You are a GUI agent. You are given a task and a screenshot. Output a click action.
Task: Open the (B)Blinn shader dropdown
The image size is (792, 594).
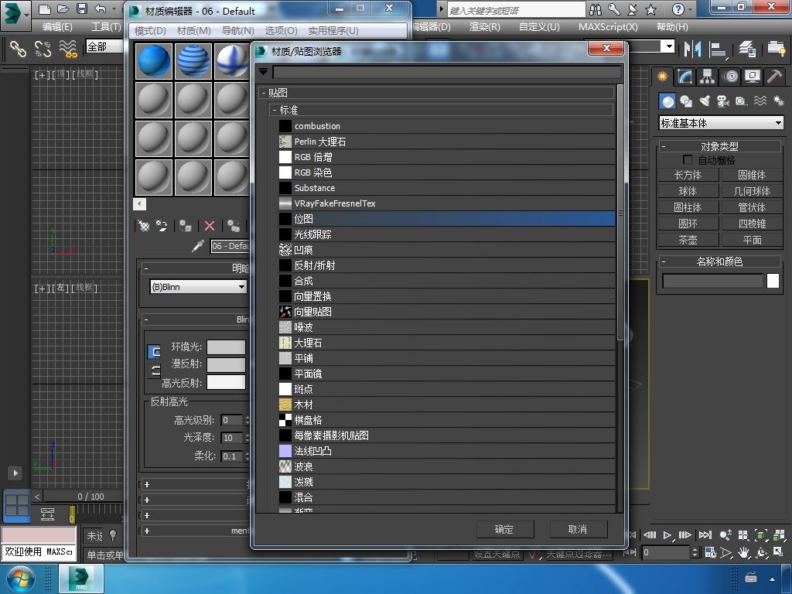tap(198, 287)
